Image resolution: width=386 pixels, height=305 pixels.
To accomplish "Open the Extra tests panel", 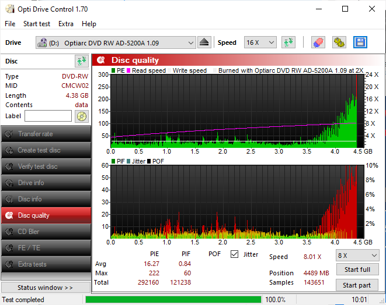I will coord(46,264).
